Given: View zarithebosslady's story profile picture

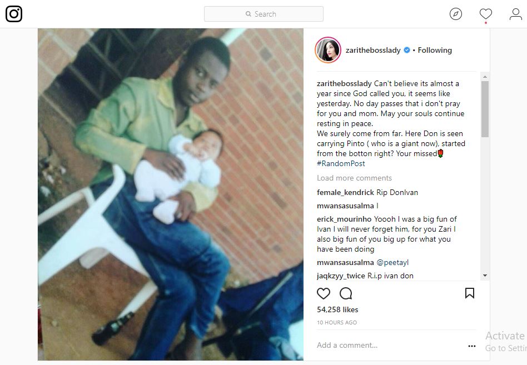Looking at the screenshot, I should pos(327,50).
